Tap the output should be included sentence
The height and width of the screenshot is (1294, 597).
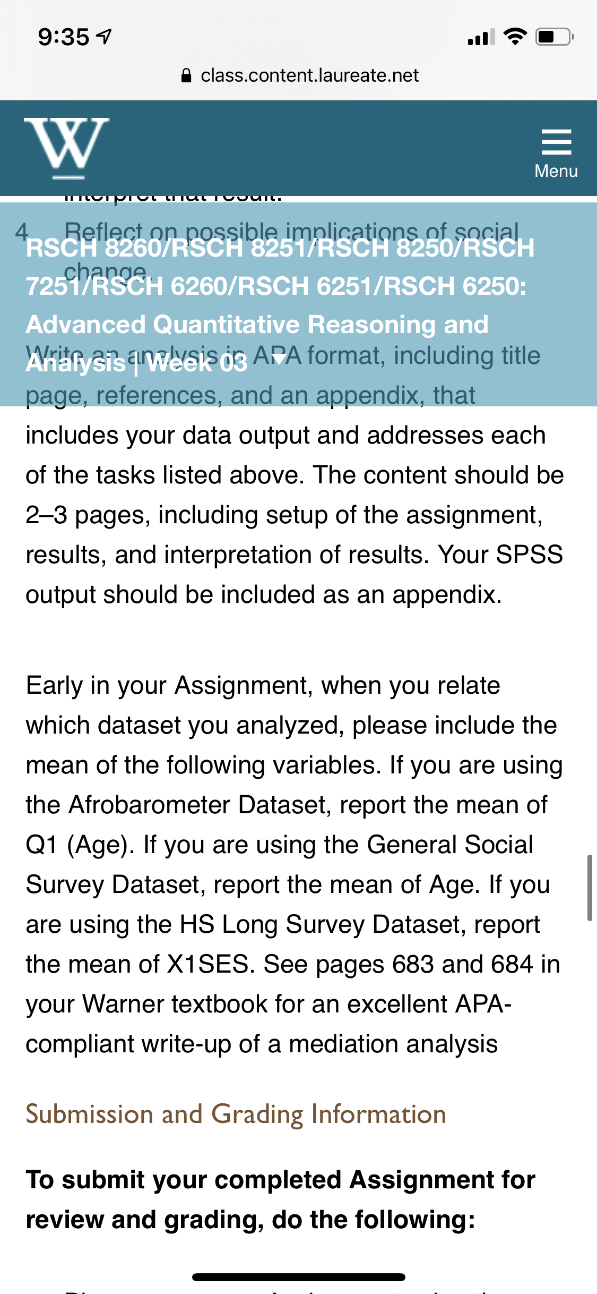(x=264, y=594)
